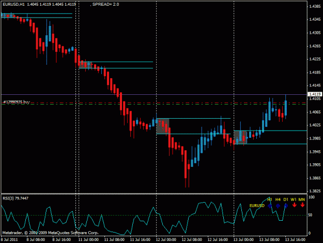This screenshot has height=243, width=323.
Task: Click the EURUSD,H1 chart title
Action: tap(13, 4)
